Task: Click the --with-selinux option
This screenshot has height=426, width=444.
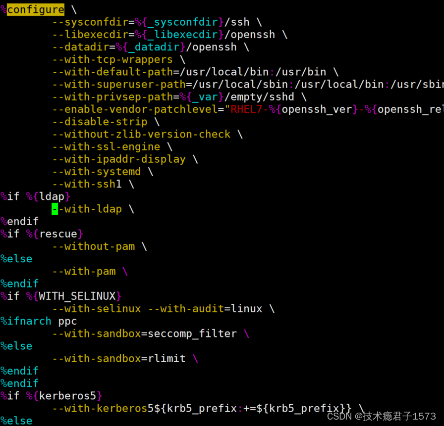Action: (x=97, y=308)
